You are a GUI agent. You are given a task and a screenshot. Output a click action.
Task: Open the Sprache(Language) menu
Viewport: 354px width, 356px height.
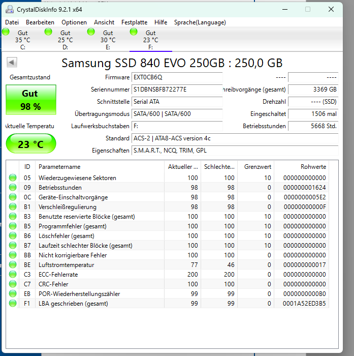(200, 22)
